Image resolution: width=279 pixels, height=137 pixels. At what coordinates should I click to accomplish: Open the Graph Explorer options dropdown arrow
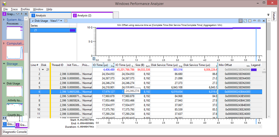click(18, 14)
